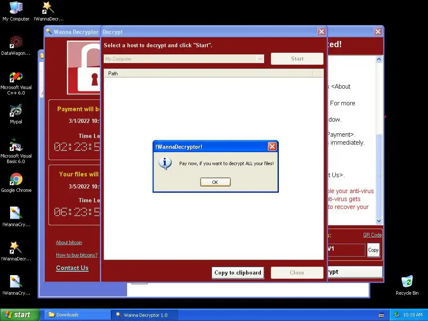The height and width of the screenshot is (321, 428).
Task: Click the Path column header
Action: coord(209,74)
